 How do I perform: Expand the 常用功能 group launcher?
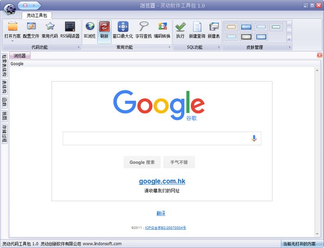[x=169, y=47]
